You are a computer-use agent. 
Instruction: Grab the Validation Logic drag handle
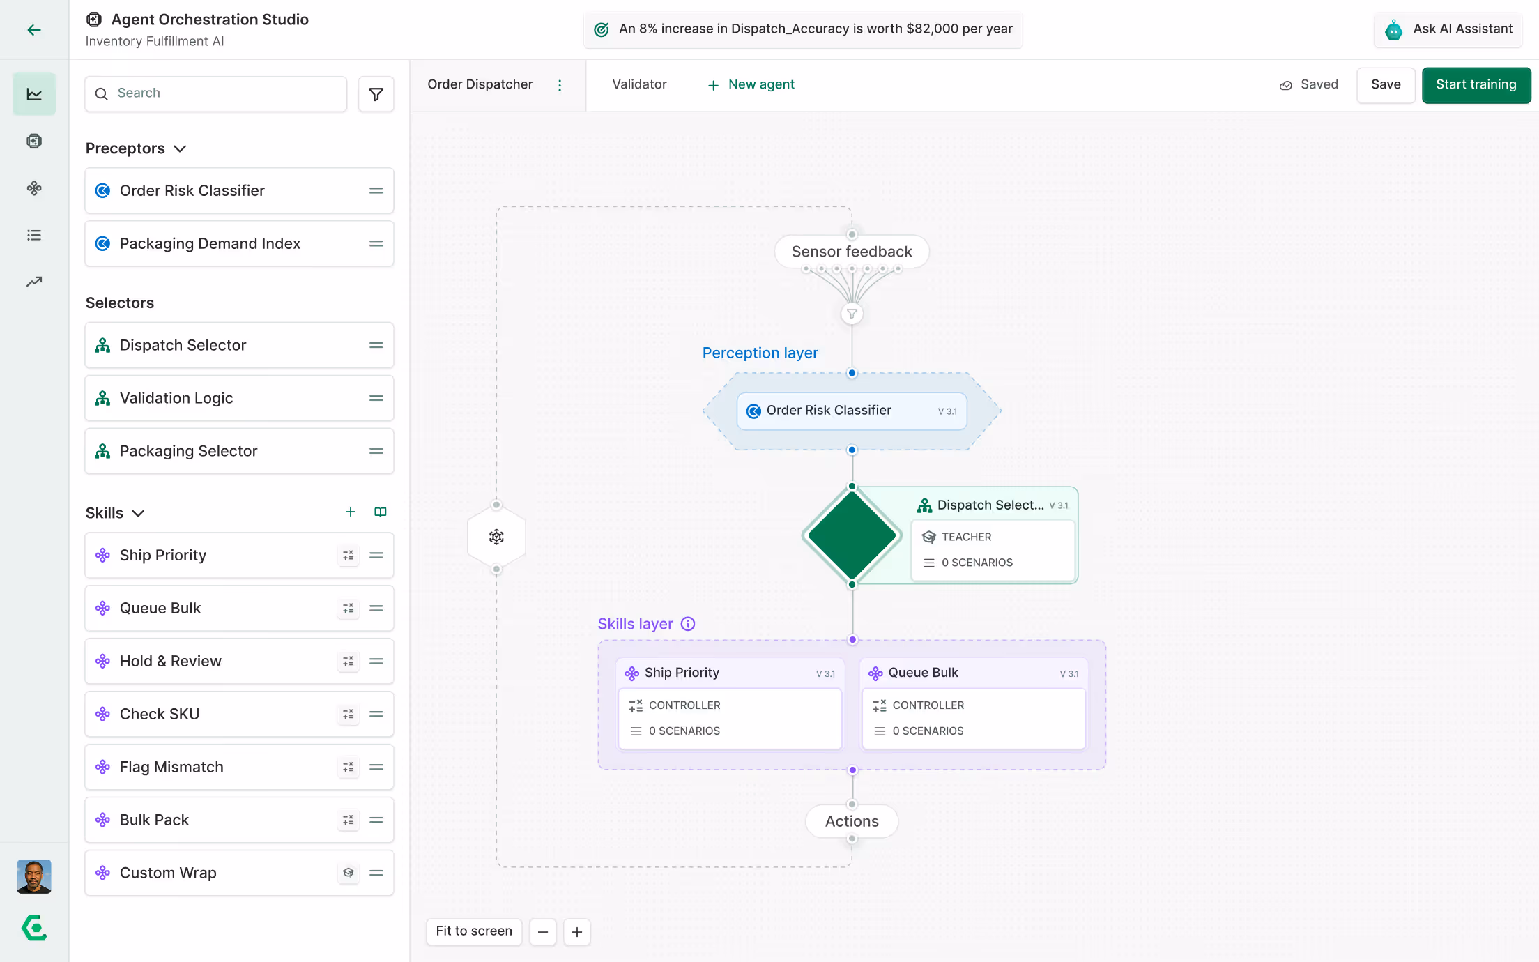pyautogui.click(x=376, y=398)
